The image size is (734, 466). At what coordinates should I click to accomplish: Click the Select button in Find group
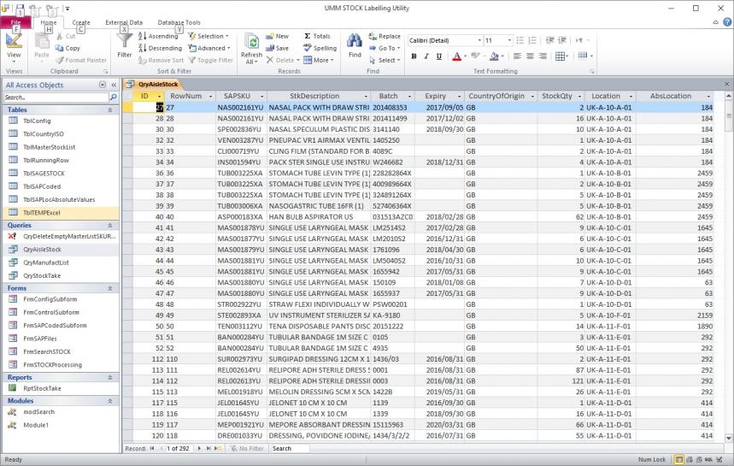(385, 60)
